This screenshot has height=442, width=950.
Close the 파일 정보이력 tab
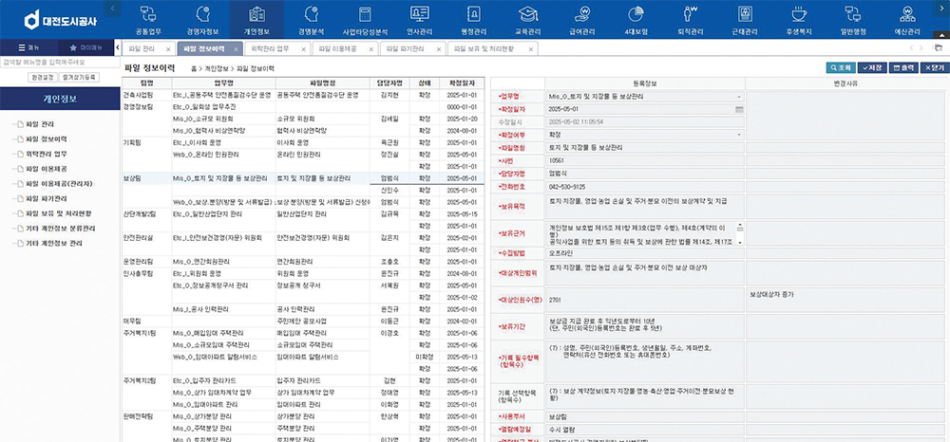(236, 48)
